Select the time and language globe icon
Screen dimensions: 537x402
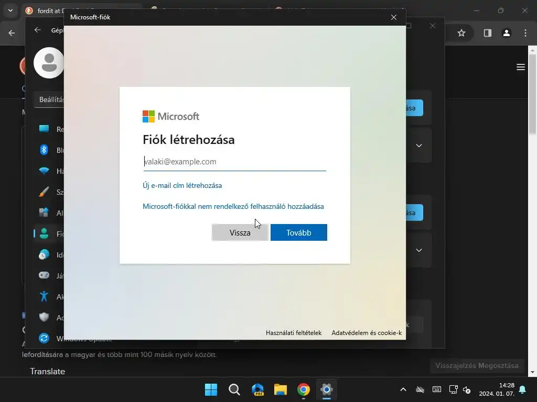coord(44,255)
